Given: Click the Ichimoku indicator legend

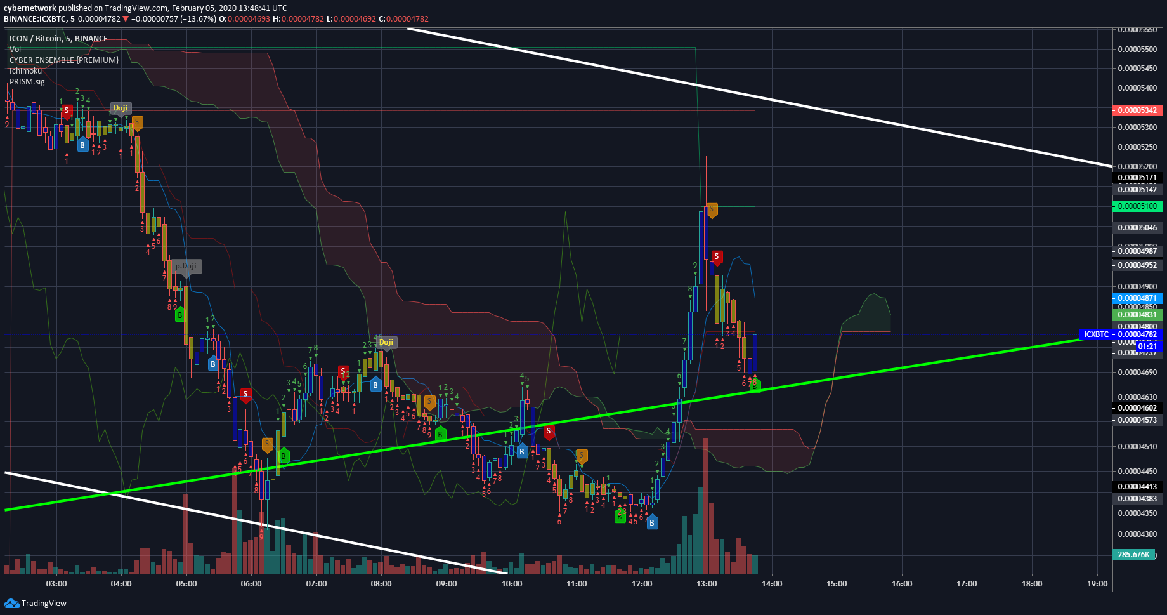Looking at the screenshot, I should coord(25,70).
